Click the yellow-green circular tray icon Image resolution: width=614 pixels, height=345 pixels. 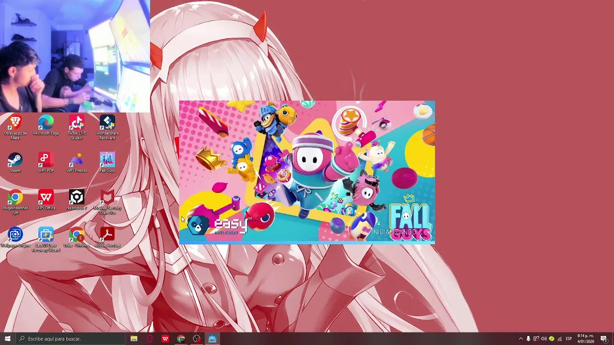point(552,339)
